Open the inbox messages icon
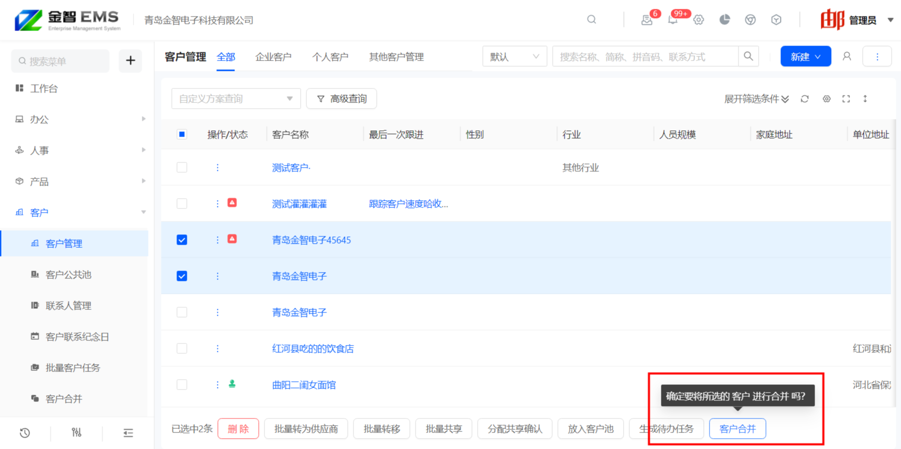This screenshot has width=901, height=449. coord(646,20)
